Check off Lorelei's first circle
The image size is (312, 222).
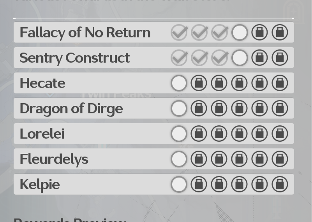pyautogui.click(x=179, y=134)
